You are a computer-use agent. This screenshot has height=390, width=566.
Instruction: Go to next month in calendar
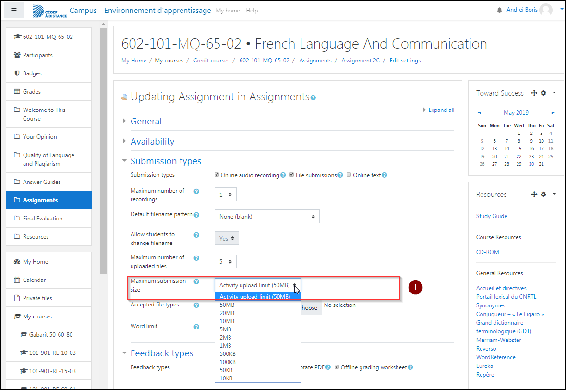(554, 113)
